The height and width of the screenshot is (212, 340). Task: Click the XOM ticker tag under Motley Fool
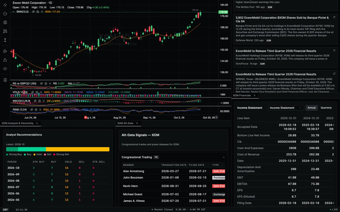pos(270,7)
